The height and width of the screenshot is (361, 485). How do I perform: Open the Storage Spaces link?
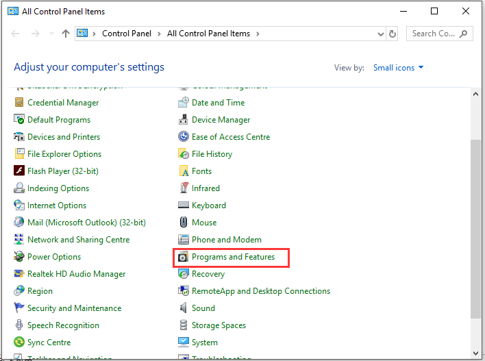(x=219, y=325)
